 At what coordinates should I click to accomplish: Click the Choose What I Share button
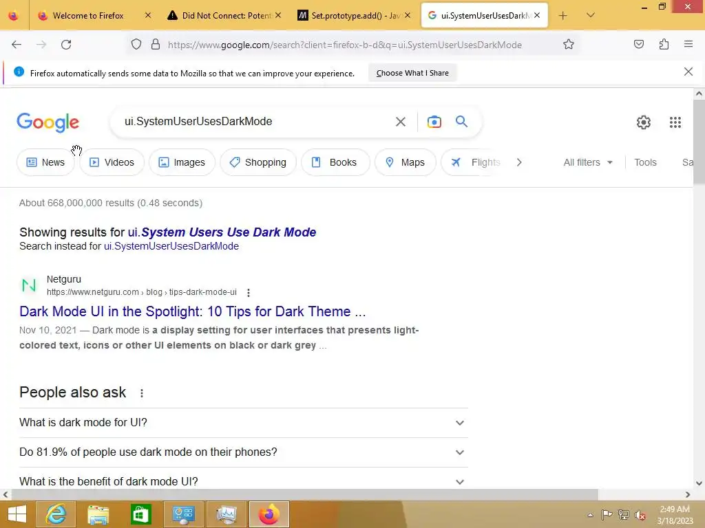click(x=412, y=73)
